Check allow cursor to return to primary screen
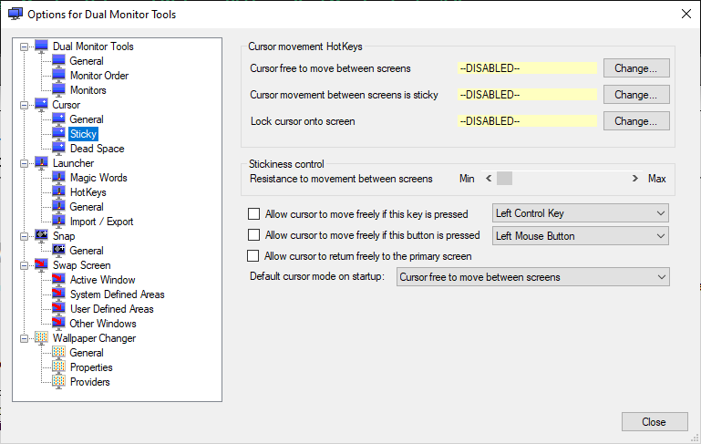The height and width of the screenshot is (444, 701). (x=253, y=256)
